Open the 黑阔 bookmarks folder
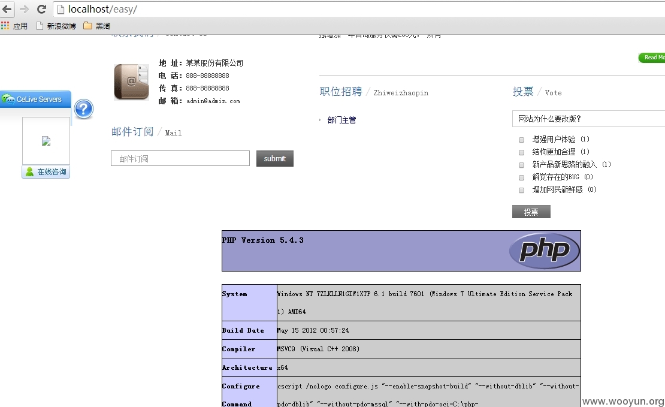Screen dimensions: 665x407 click(x=96, y=26)
